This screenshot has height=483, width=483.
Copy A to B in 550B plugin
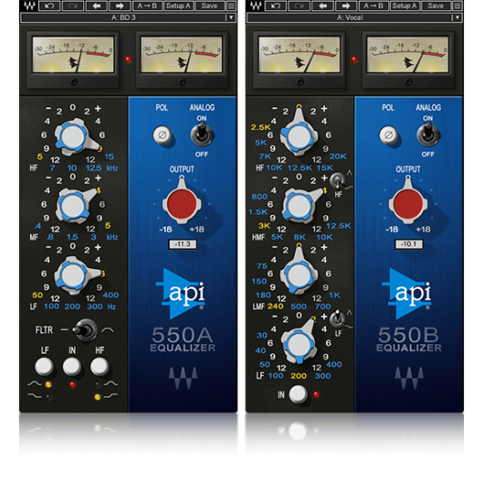(374, 5)
